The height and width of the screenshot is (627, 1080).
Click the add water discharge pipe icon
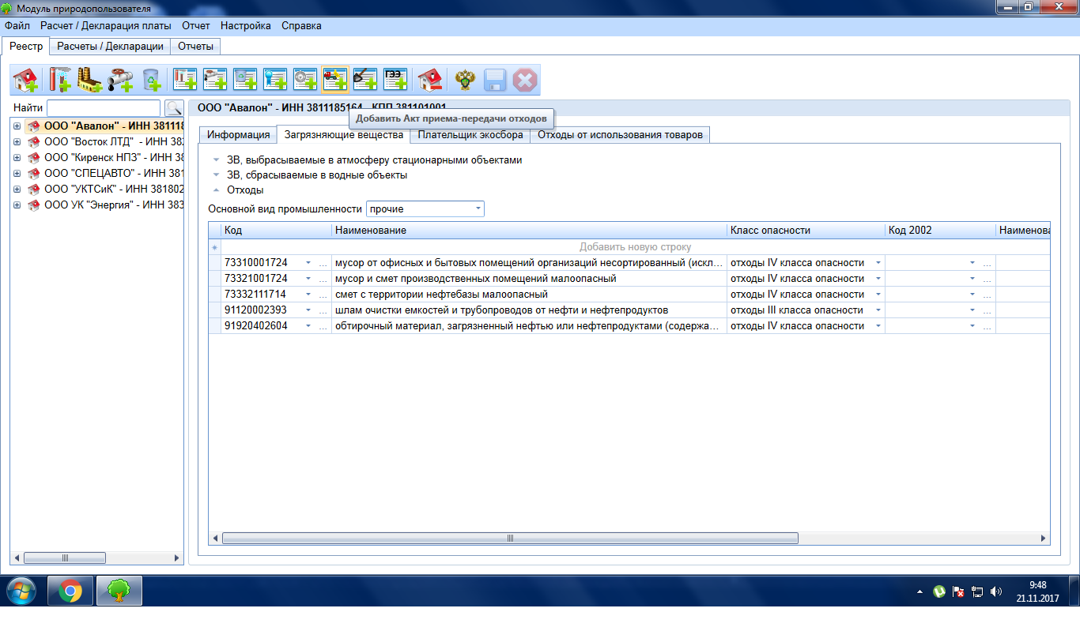[120, 80]
